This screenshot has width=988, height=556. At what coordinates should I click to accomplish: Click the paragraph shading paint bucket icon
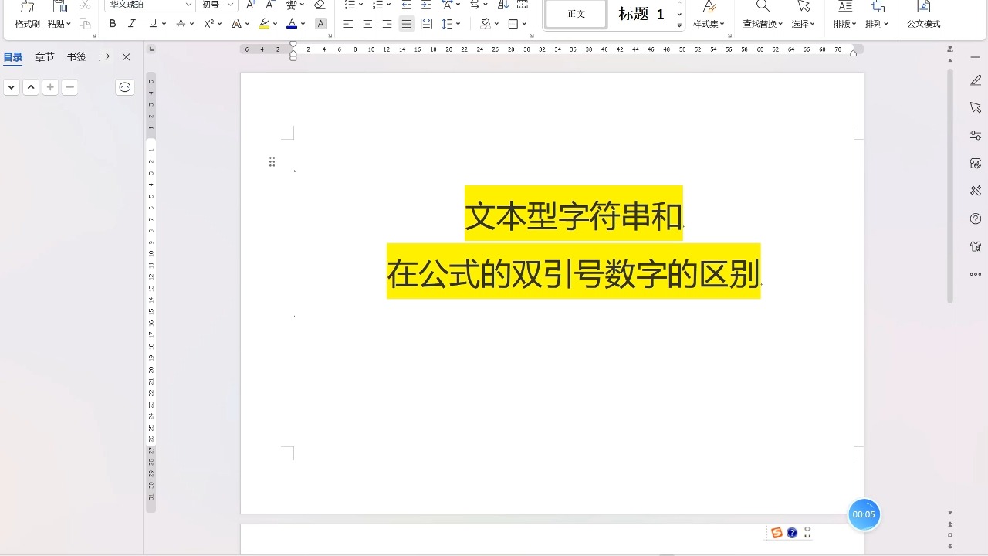pos(485,24)
